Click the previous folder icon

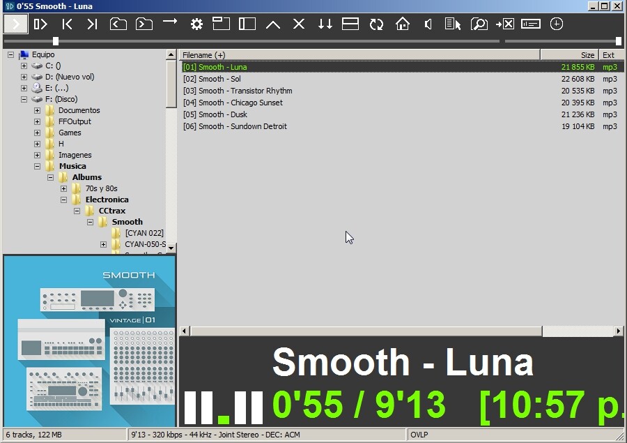(x=118, y=24)
